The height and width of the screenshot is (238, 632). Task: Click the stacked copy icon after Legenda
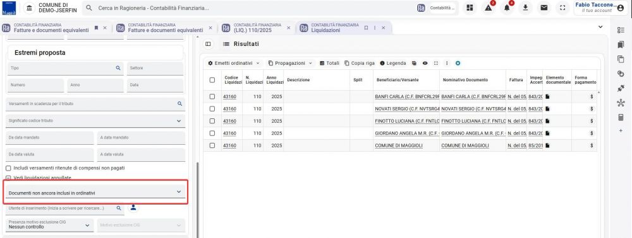(414, 64)
